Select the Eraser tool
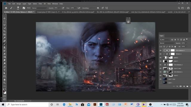The image size is (191, 107). point(4,54)
